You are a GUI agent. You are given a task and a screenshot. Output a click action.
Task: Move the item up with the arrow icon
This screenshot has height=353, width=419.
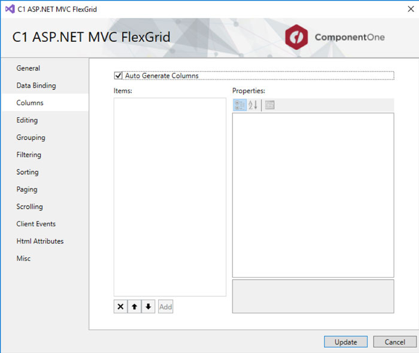(135, 306)
